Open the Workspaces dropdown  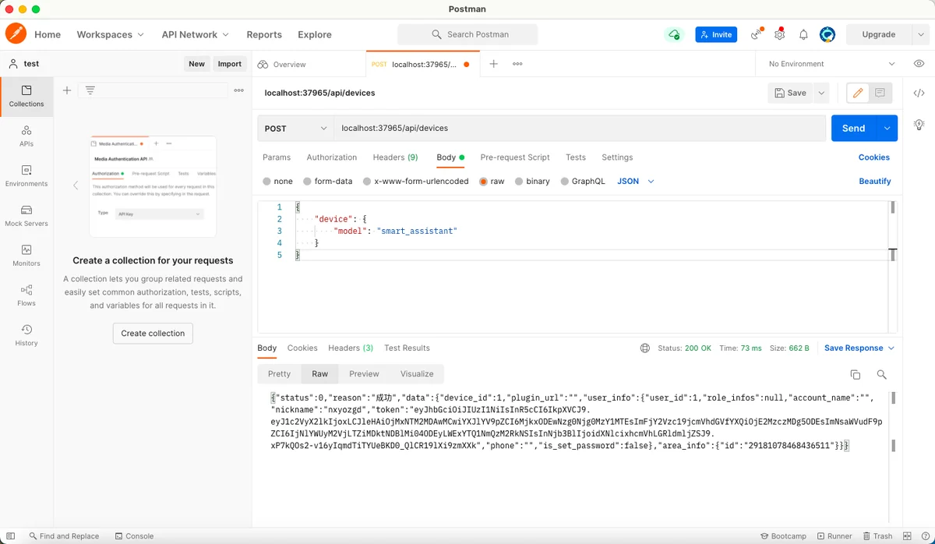tap(111, 34)
